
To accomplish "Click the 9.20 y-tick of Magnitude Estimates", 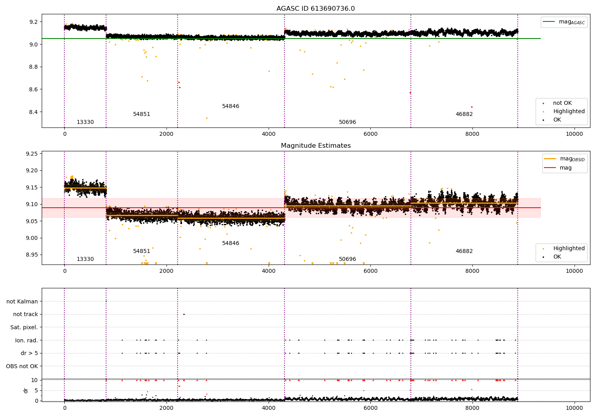I will [33, 171].
